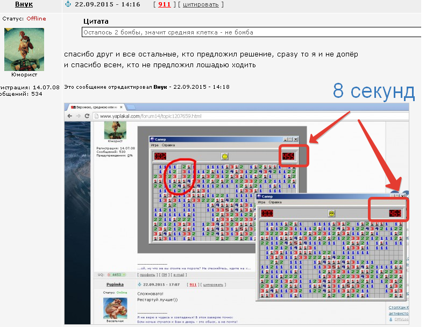Click the спасибо друг и все остальные message text
Screen dimensions: 426x327
(211, 54)
